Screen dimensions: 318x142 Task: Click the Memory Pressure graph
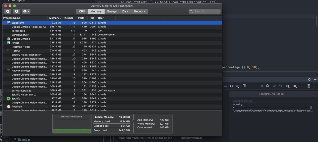pyautogui.click(x=72, y=125)
